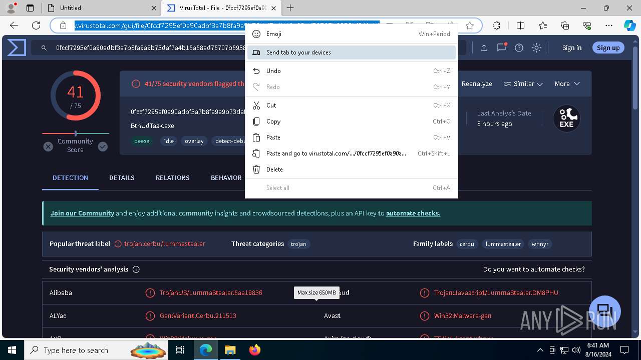
Task: Choose Emoji from the context menu
Action: [352, 34]
